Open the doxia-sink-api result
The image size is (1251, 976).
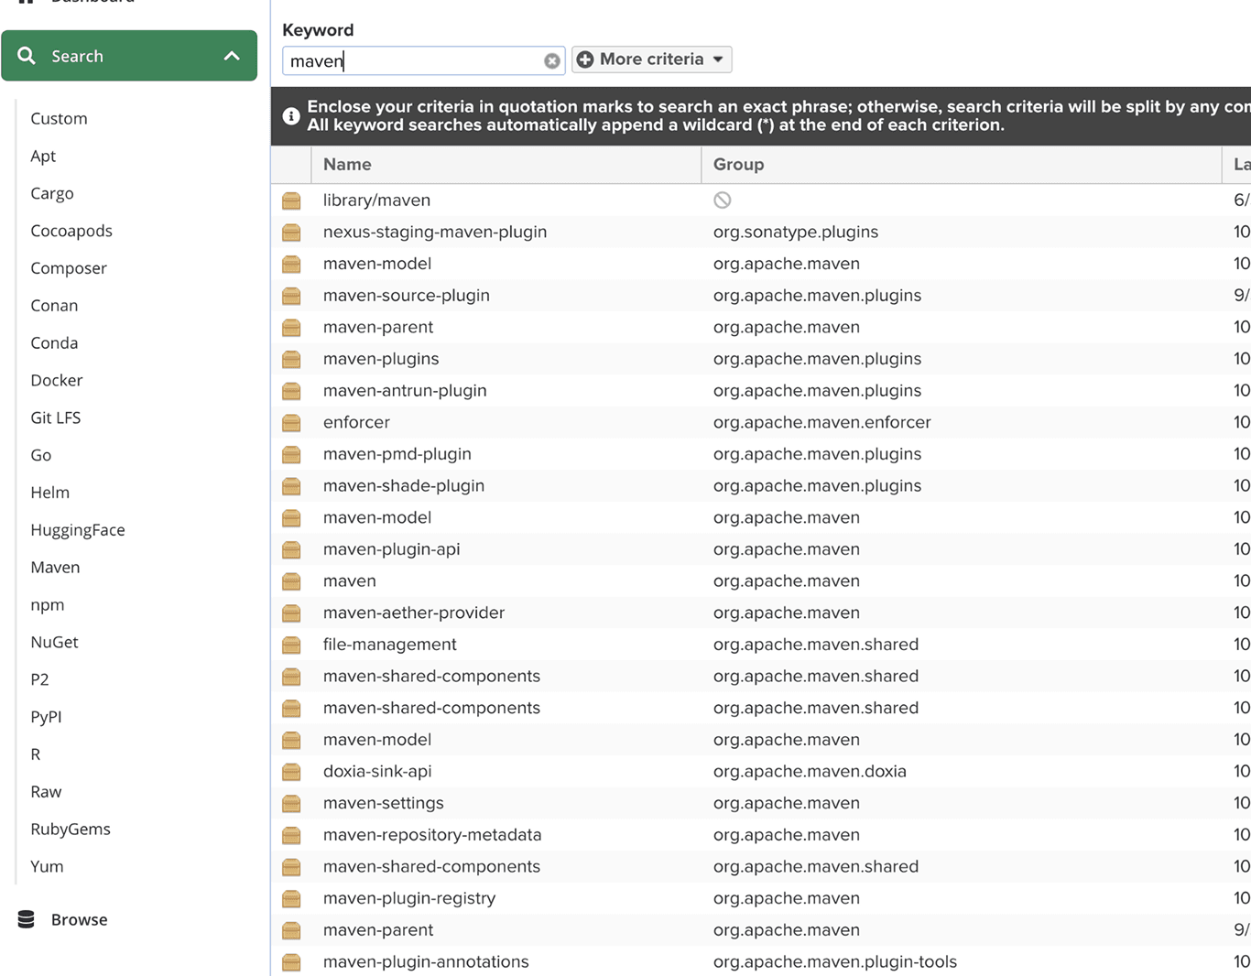coord(377,771)
